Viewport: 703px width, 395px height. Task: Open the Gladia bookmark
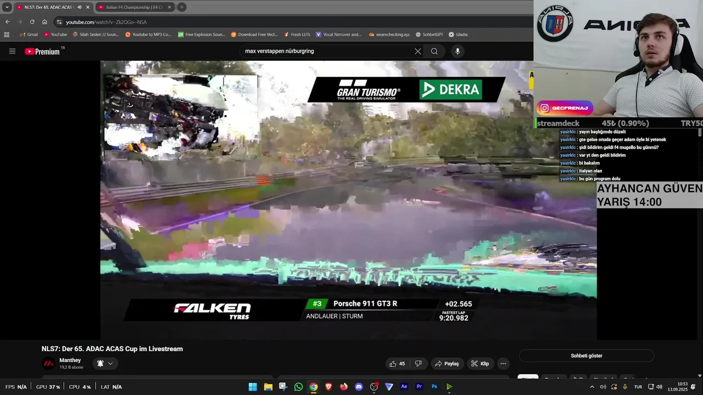[458, 34]
